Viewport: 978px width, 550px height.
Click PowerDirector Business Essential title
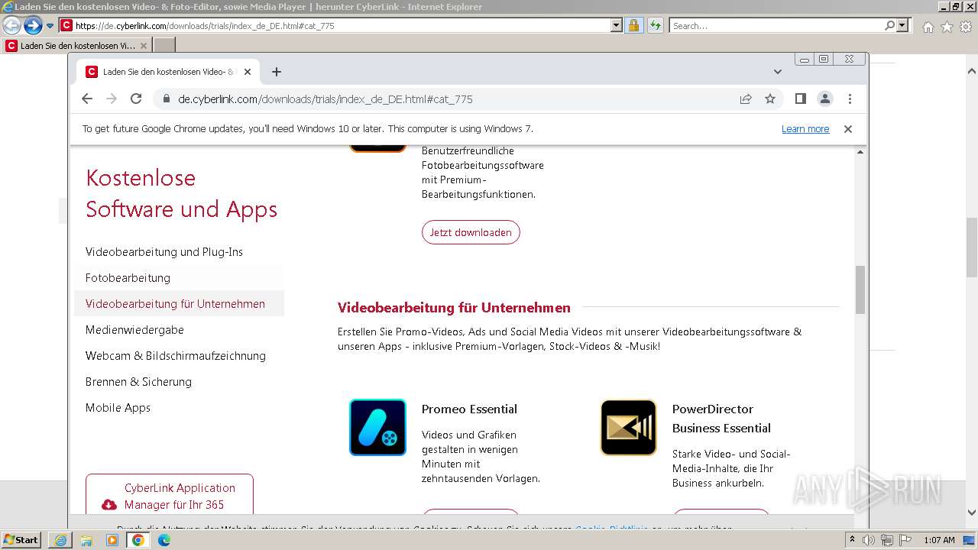[721, 419]
